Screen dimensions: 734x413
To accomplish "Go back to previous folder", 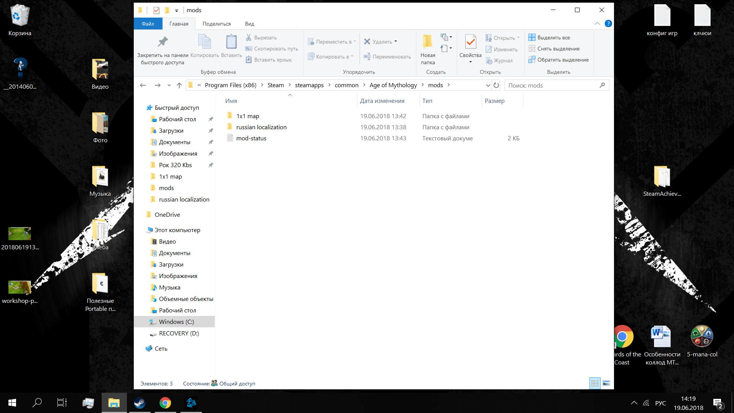I will (x=143, y=85).
